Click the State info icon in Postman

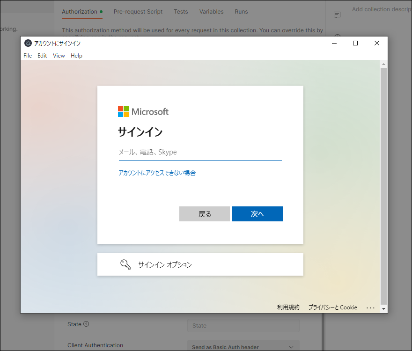pos(86,324)
